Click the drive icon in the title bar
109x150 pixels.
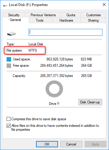tap(5, 5)
